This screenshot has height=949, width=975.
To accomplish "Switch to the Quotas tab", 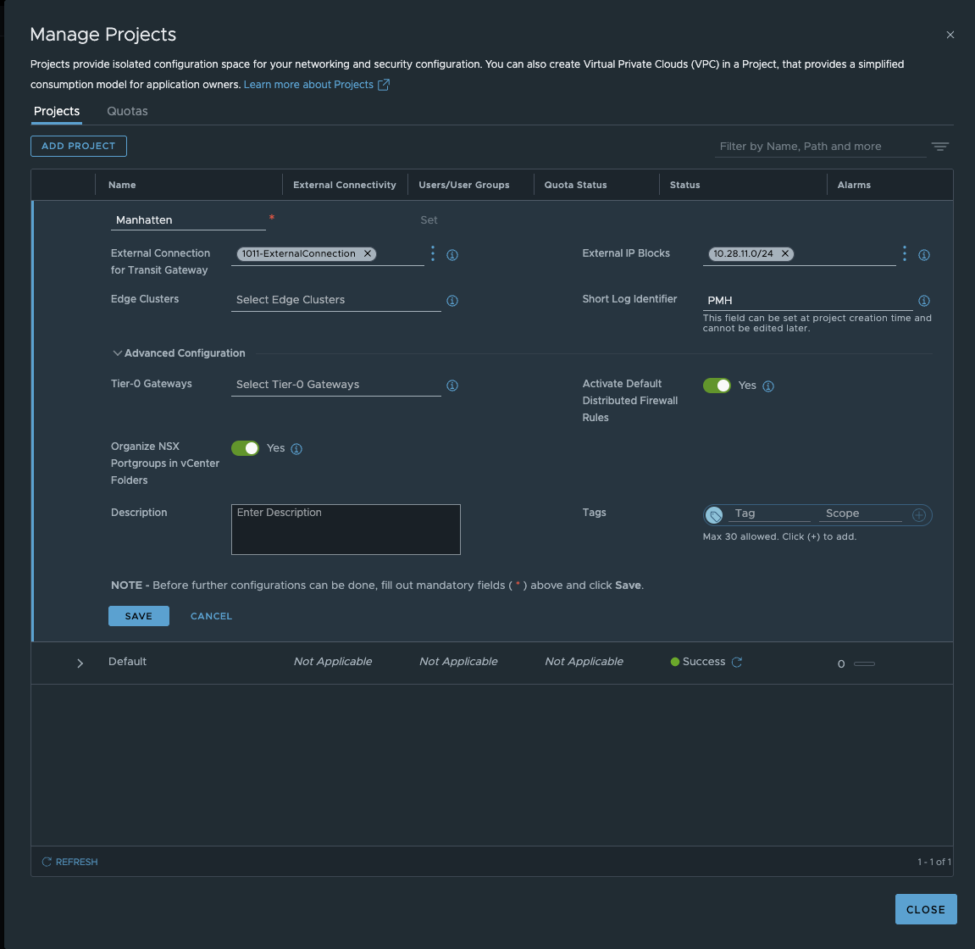I will click(x=127, y=111).
